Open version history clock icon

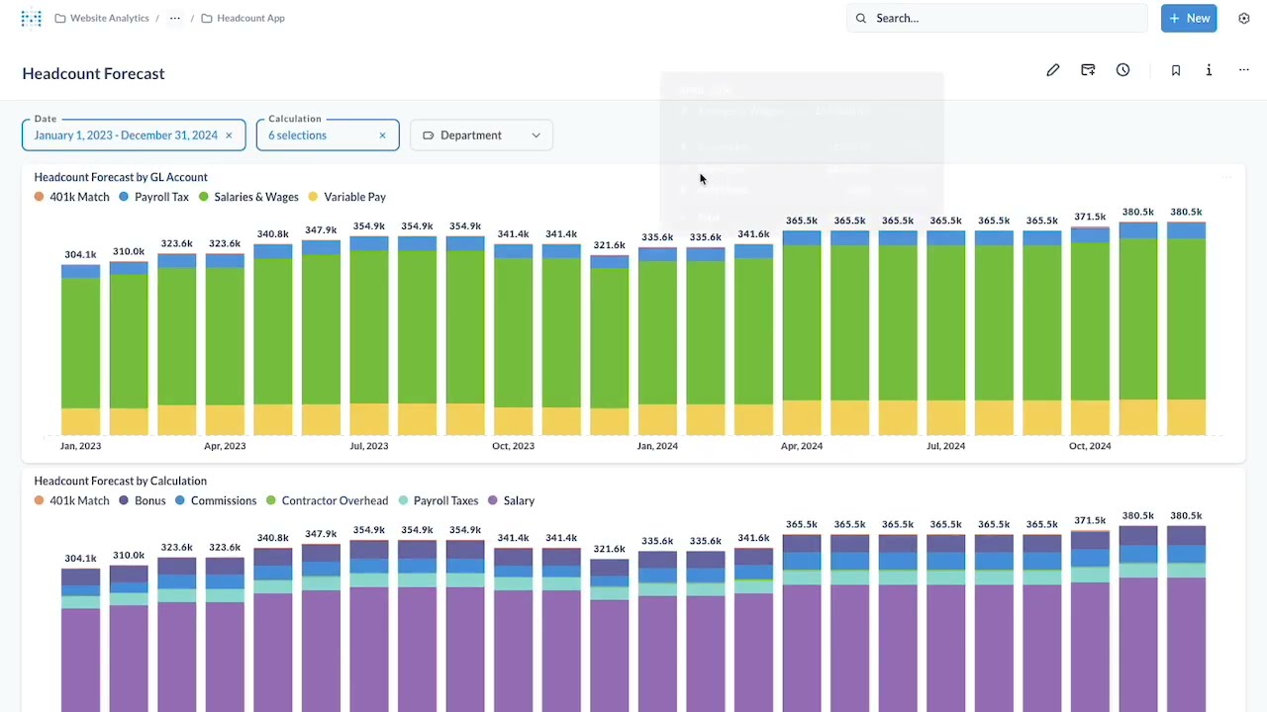[x=1122, y=70]
